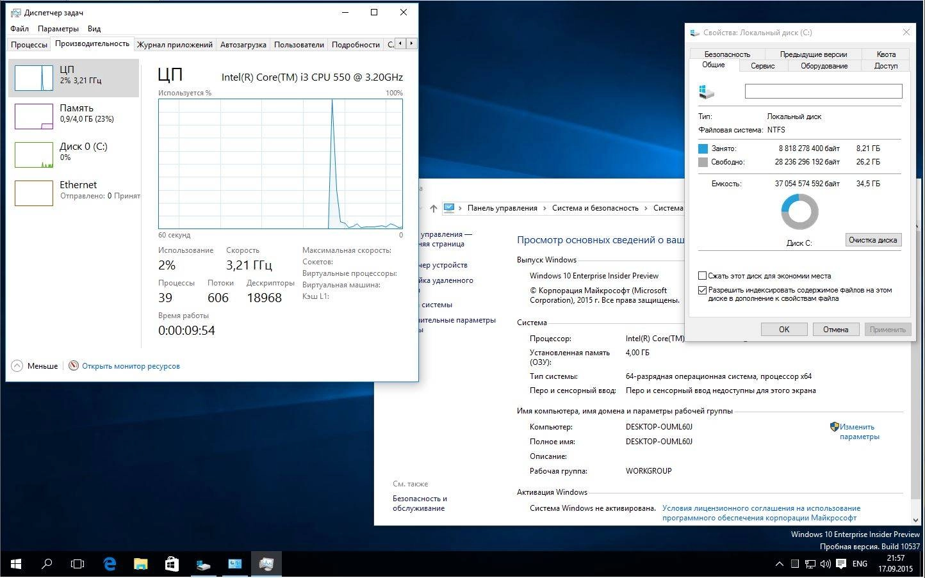
Task: Expand chevron after Панель управления breadcrumb
Action: (544, 208)
